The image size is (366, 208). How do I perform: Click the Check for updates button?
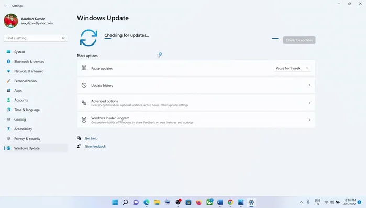[299, 40]
